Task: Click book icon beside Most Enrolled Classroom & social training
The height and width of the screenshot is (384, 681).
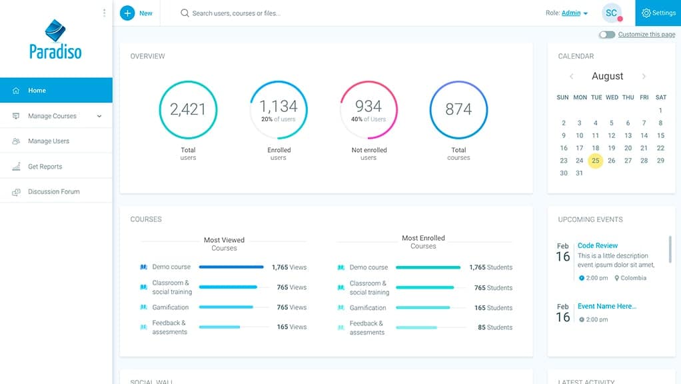Action: (341, 287)
